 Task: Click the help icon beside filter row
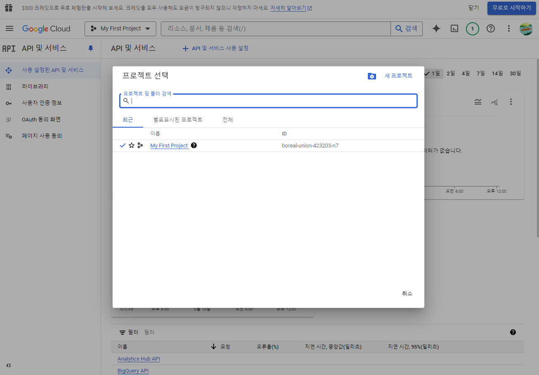(513, 332)
